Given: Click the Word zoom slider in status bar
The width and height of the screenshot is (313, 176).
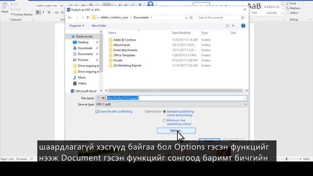Looking at the screenshot, I should tap(287, 159).
